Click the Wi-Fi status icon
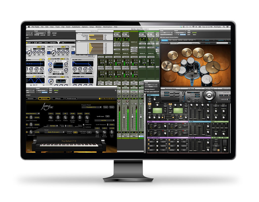This screenshot has height=202, width=259. (194, 27)
